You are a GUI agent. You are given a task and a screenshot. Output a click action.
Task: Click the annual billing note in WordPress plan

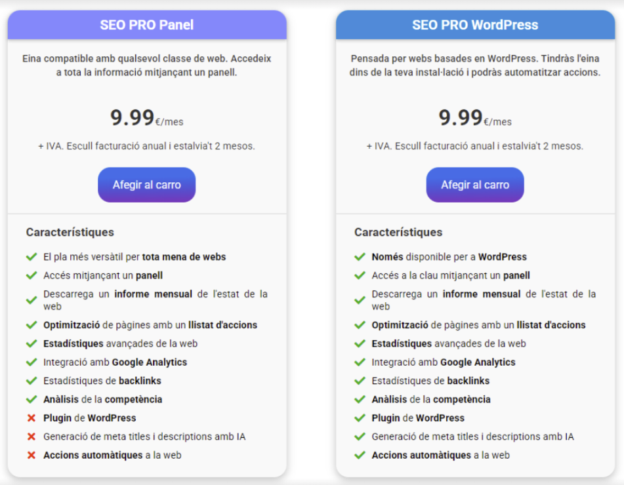pyautogui.click(x=475, y=146)
